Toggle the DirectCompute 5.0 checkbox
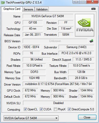The width and height of the screenshot is (99, 123). [69, 109]
